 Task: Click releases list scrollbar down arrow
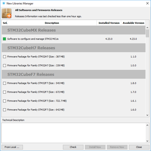pyautogui.click(x=147, y=115)
